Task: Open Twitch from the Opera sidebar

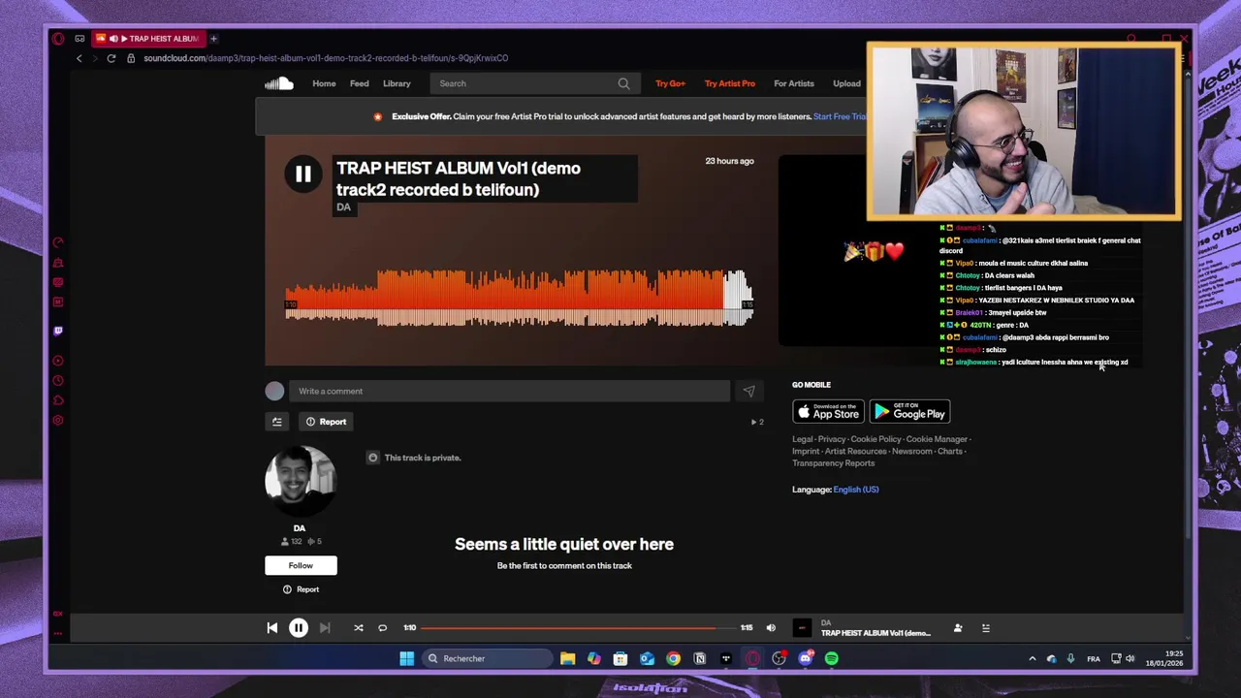Action: point(58,331)
